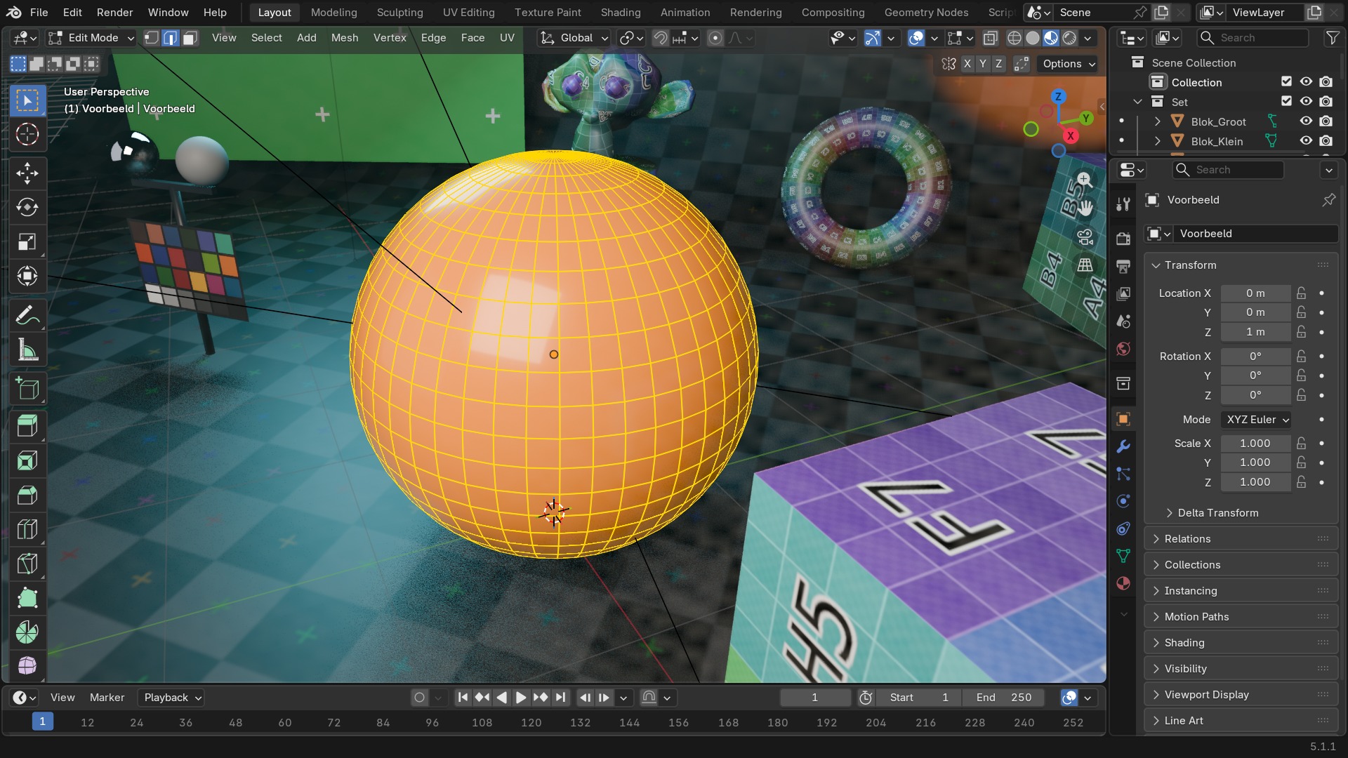1348x758 pixels.
Task: Open the Global orientation dropdown
Action: coord(574,38)
